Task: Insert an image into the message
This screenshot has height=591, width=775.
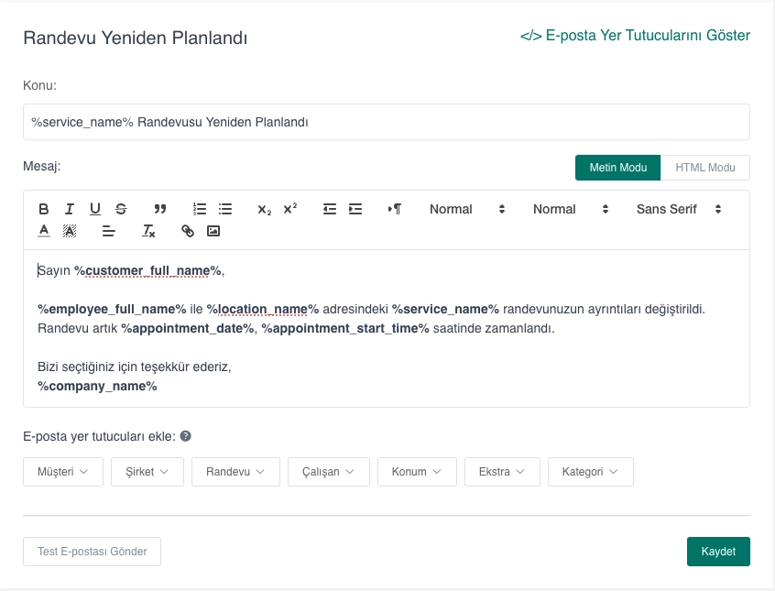Action: [x=213, y=232]
